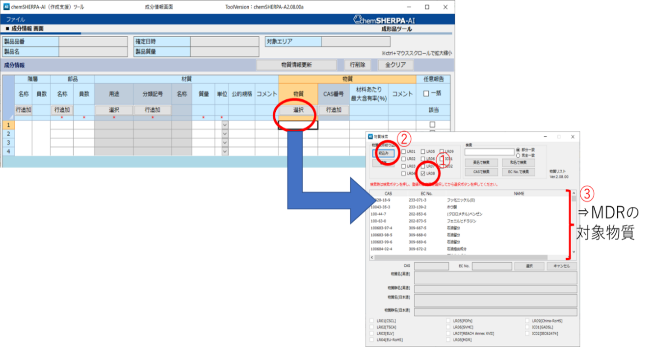Expand the 単位 dropdown in row 2

point(225,134)
